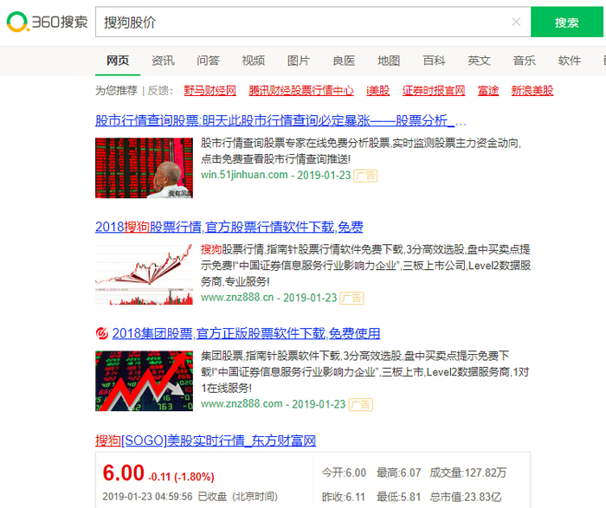Viewport: 606px width, 508px height.
Task: Open result title 2018集团股票,官方正版股票软件下载,免费使用
Action: pyautogui.click(x=246, y=333)
